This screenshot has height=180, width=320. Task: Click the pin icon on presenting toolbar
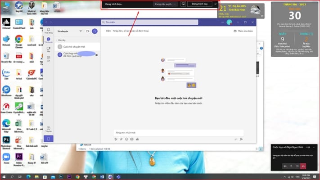[216, 4]
